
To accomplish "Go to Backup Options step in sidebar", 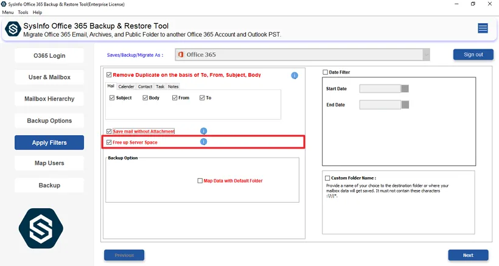I will click(x=49, y=121).
